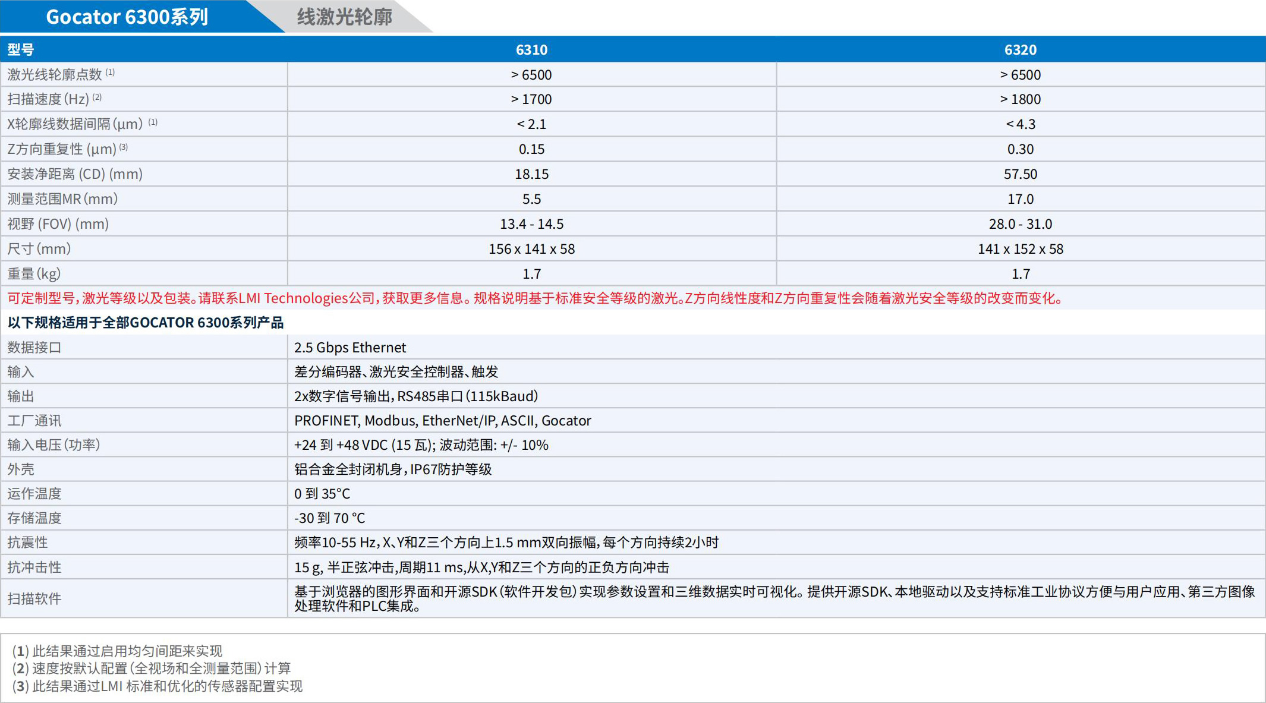Click the 6310 column header

click(x=532, y=50)
